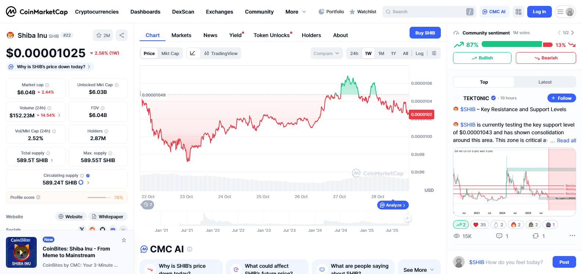Add SHIB to watchlist via star button

pos(103,35)
